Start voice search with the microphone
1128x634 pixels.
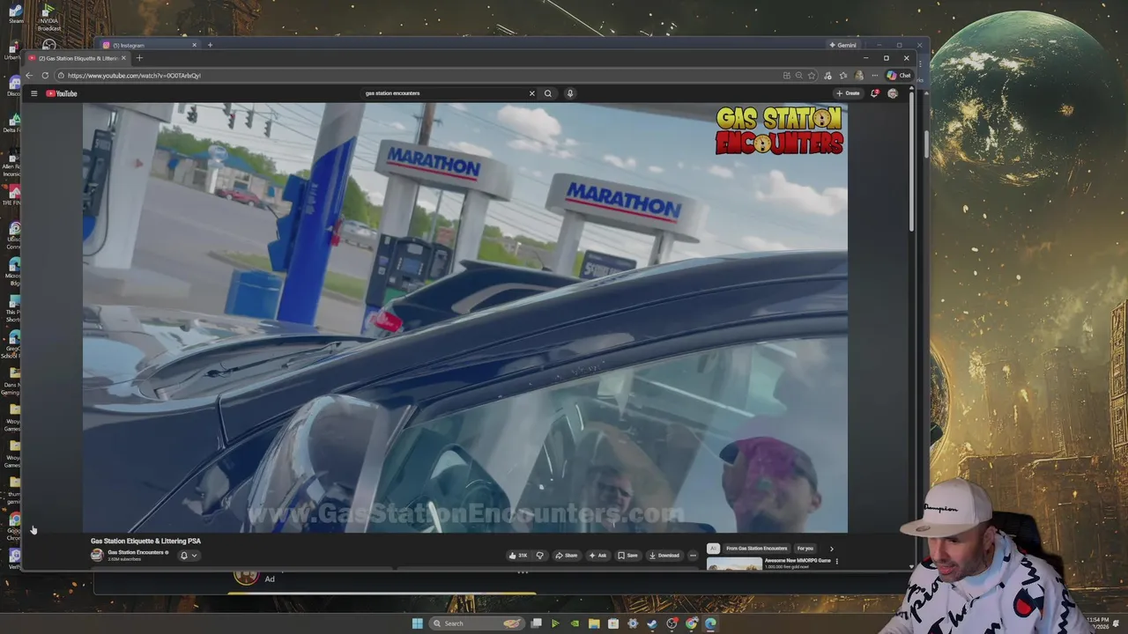click(x=570, y=93)
